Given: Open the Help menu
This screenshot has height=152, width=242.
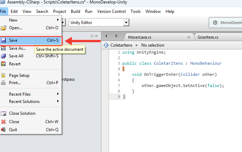Looking at the screenshot, I should point(170,11).
